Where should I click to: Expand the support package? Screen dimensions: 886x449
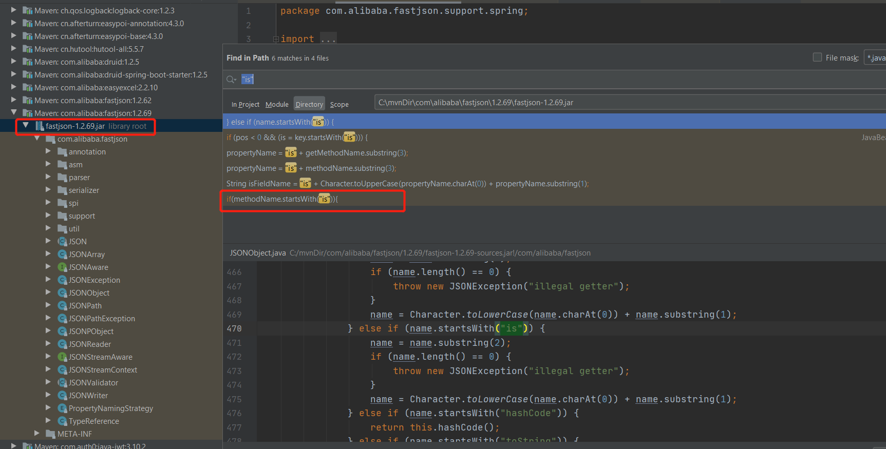click(x=48, y=216)
